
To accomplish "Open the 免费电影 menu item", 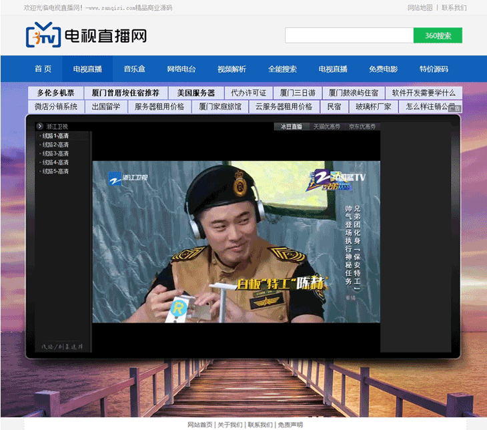I will [384, 69].
